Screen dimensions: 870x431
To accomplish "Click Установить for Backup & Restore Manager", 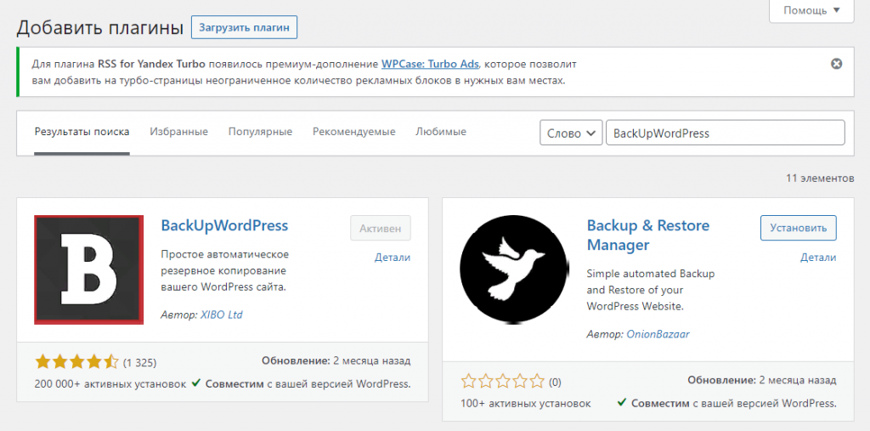I will tap(799, 228).
